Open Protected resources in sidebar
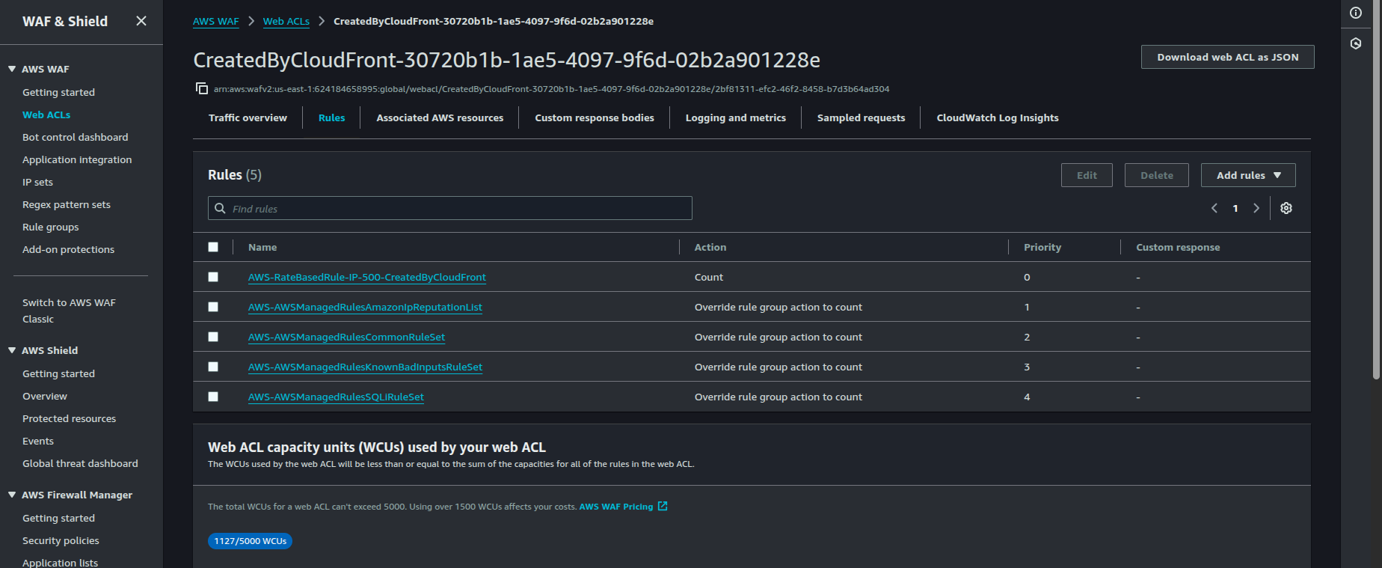 coord(70,418)
